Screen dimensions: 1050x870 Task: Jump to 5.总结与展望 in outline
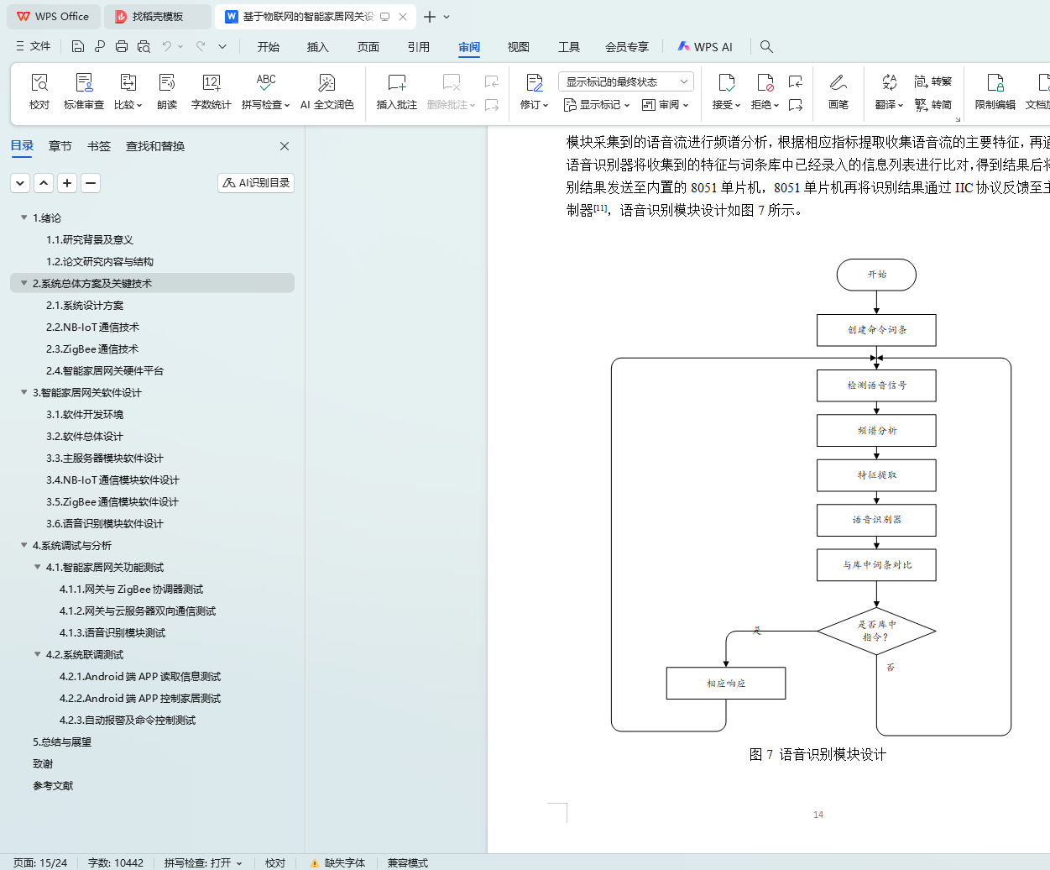click(x=62, y=742)
